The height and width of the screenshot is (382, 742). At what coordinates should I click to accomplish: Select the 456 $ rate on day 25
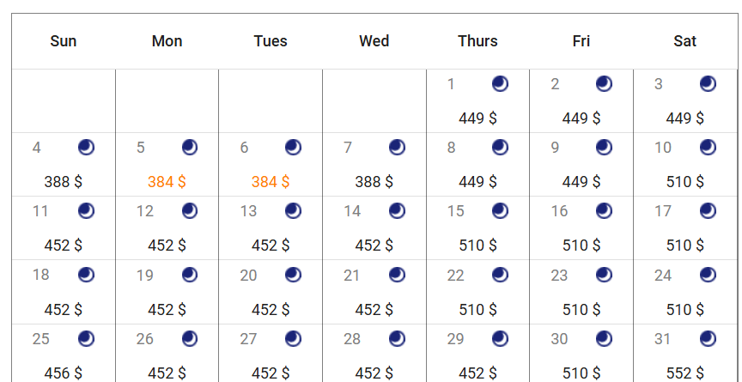coord(63,373)
